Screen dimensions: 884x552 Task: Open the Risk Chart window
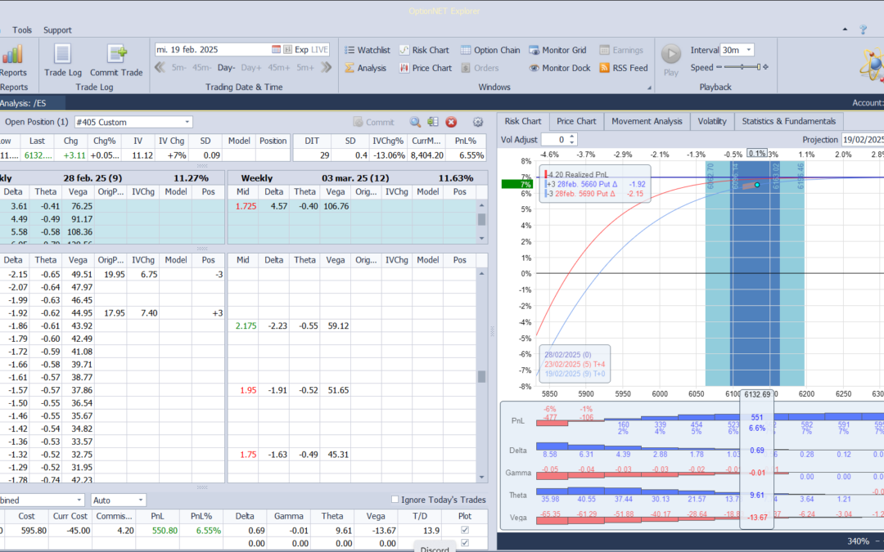pyautogui.click(x=423, y=50)
